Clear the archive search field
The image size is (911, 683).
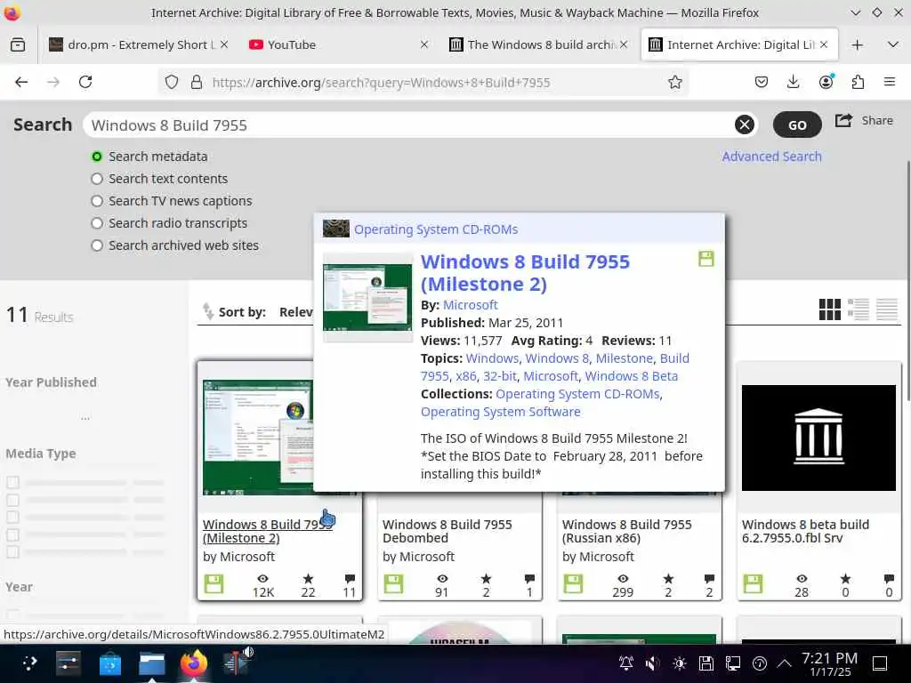pos(745,125)
